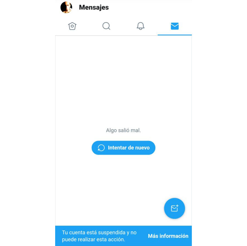
Task: Open the Más información link
Action: point(168,236)
